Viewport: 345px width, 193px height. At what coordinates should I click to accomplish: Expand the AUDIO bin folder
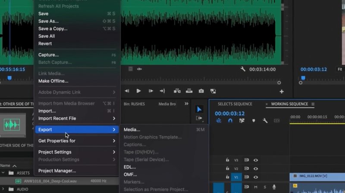[x=3, y=189]
